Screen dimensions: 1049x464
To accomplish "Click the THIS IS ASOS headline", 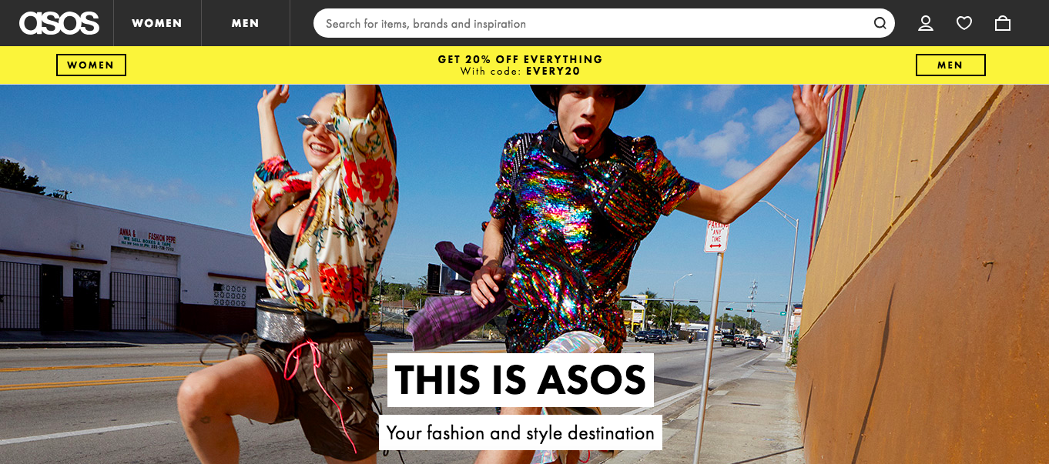I will pos(521,379).
